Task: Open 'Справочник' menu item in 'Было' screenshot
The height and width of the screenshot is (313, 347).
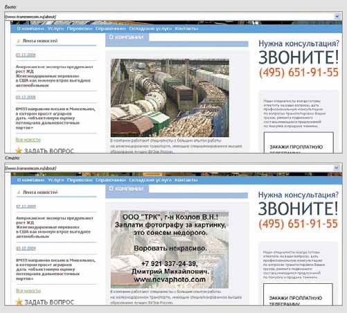Action: pyautogui.click(x=111, y=28)
